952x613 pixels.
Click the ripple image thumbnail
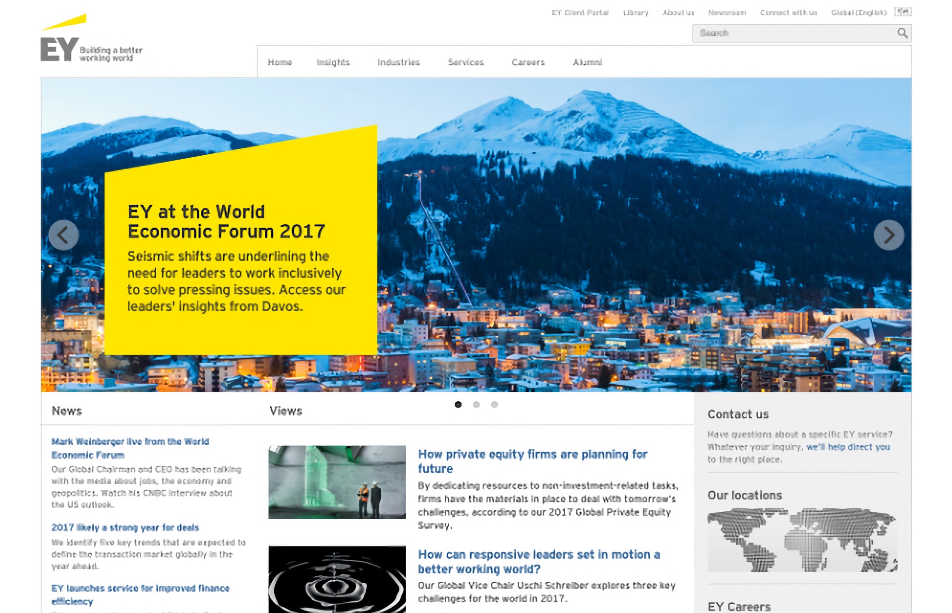point(337,579)
